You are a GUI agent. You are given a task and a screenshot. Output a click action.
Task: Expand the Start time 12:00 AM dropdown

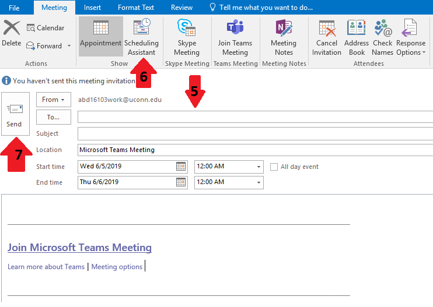click(x=259, y=167)
